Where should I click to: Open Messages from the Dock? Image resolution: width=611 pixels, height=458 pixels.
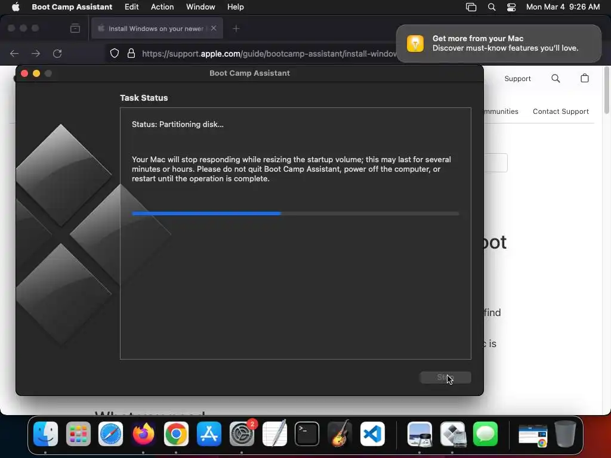tap(485, 434)
